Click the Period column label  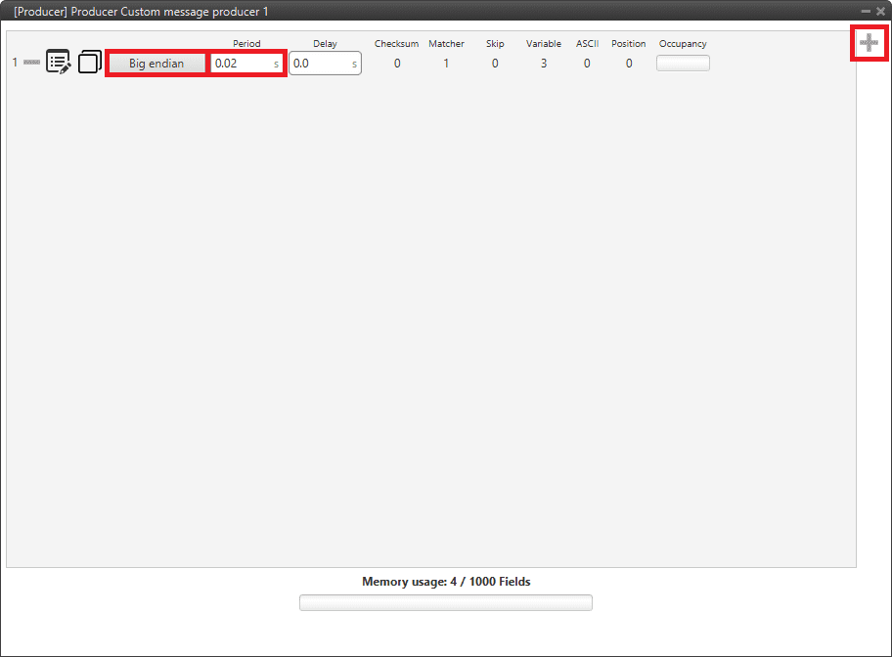(x=246, y=44)
